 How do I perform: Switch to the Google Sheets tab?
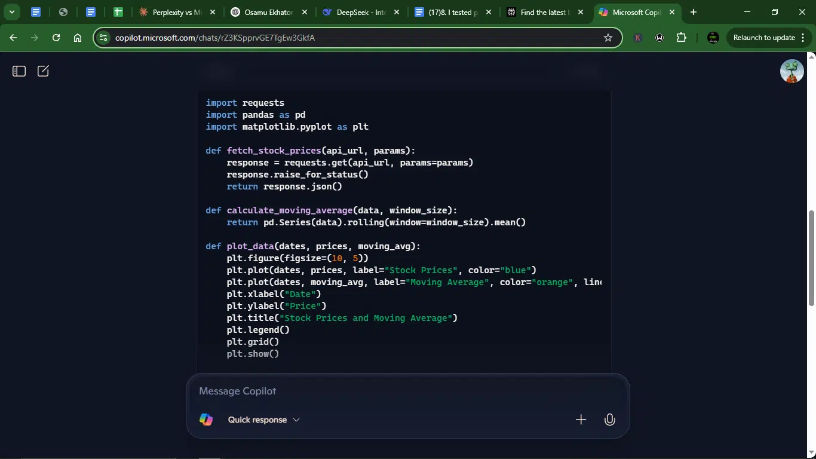pos(118,12)
